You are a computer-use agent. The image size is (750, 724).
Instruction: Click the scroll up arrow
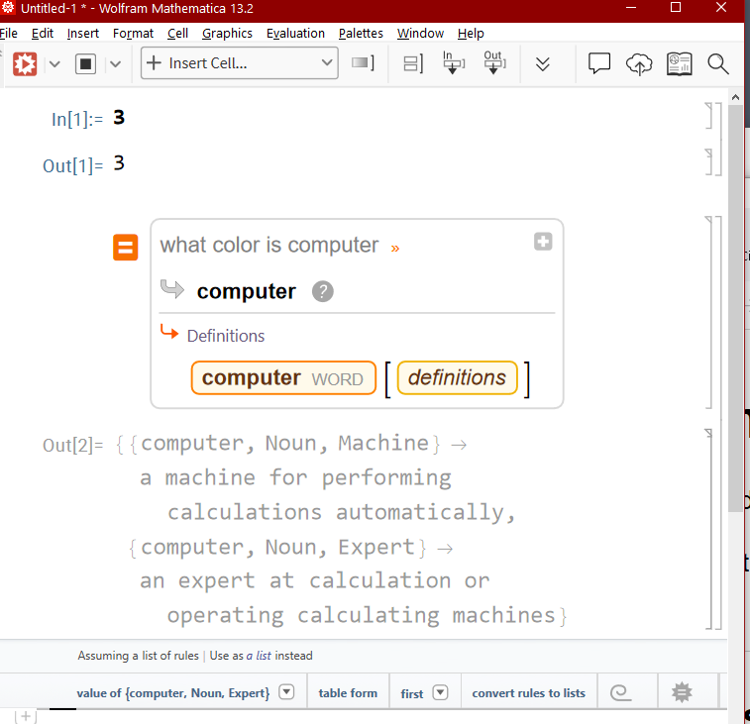(735, 97)
